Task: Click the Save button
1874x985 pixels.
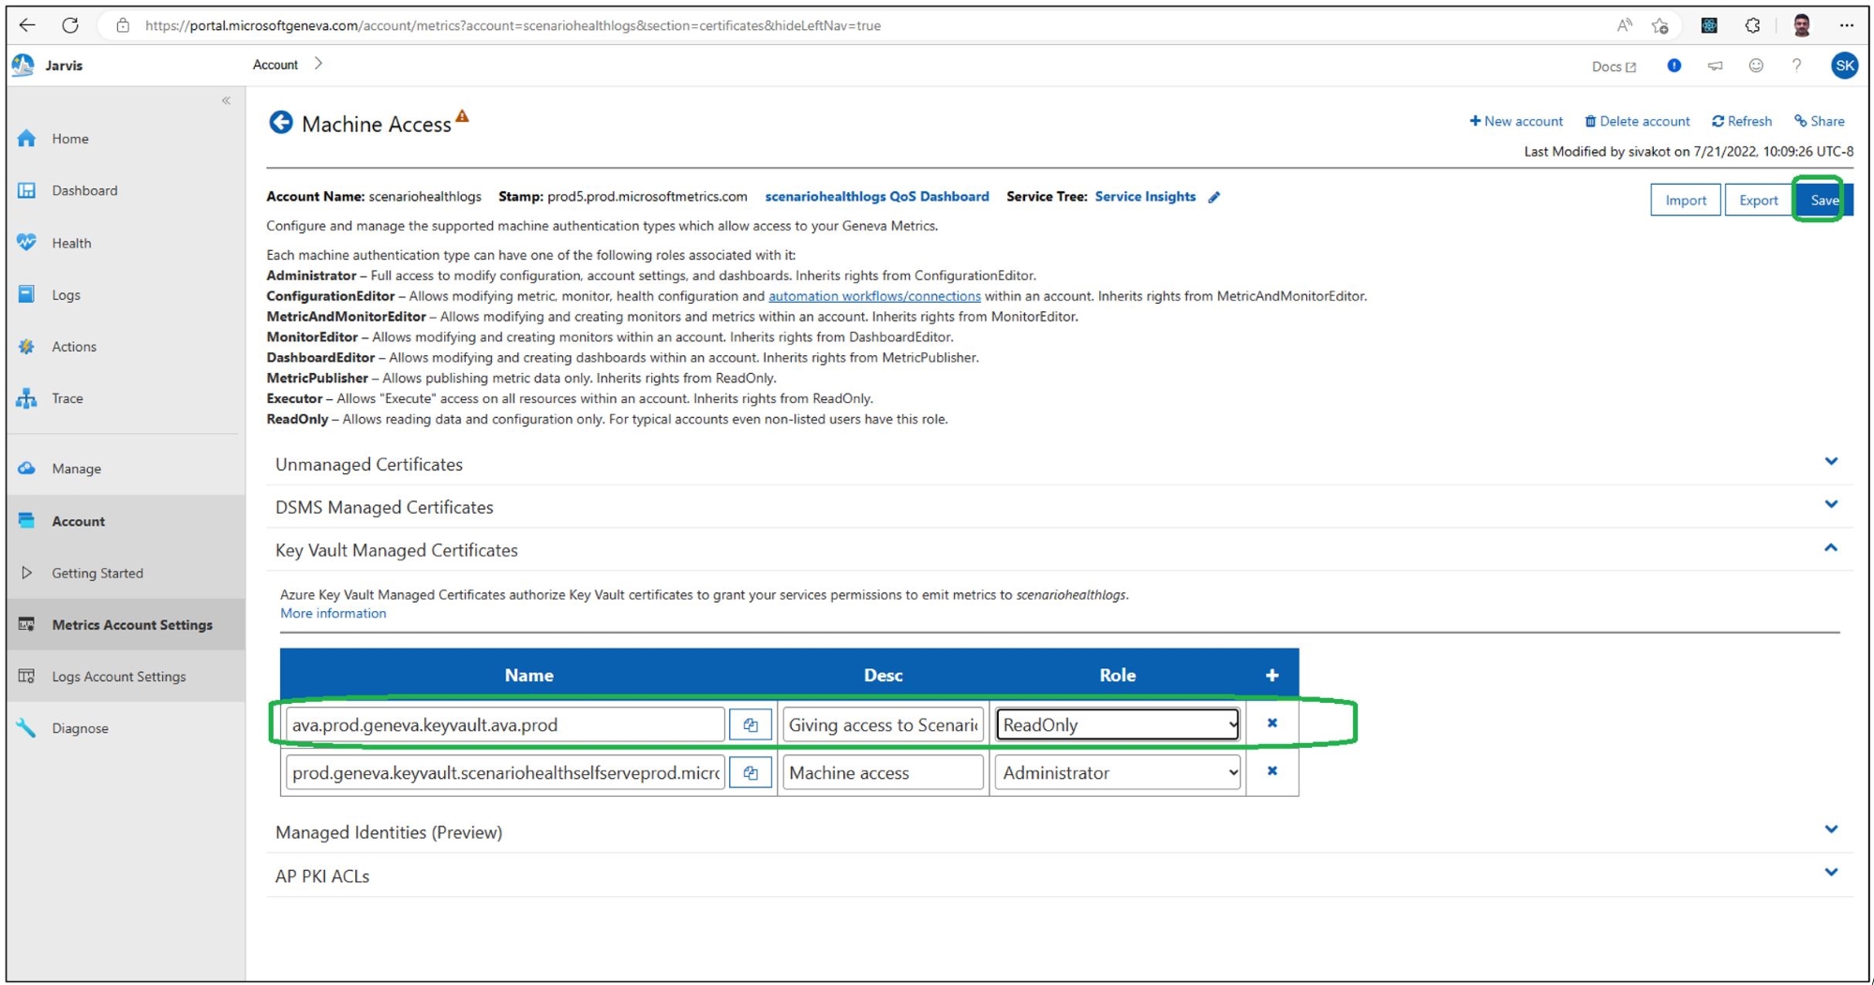Action: (x=1823, y=200)
